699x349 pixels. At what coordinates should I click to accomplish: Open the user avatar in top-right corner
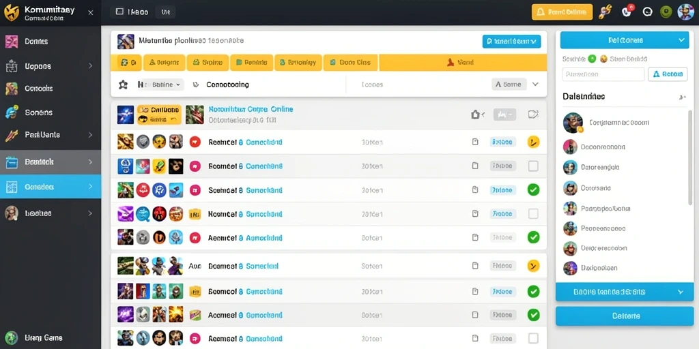pyautogui.click(x=685, y=12)
